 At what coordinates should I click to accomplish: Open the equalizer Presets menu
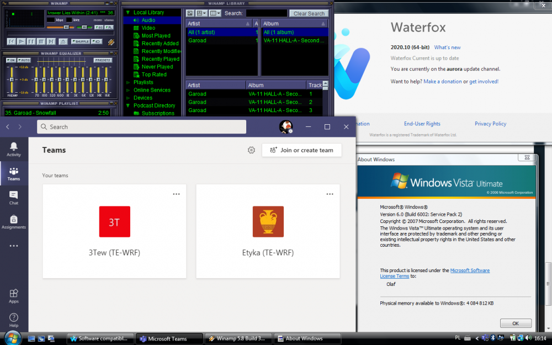[103, 60]
